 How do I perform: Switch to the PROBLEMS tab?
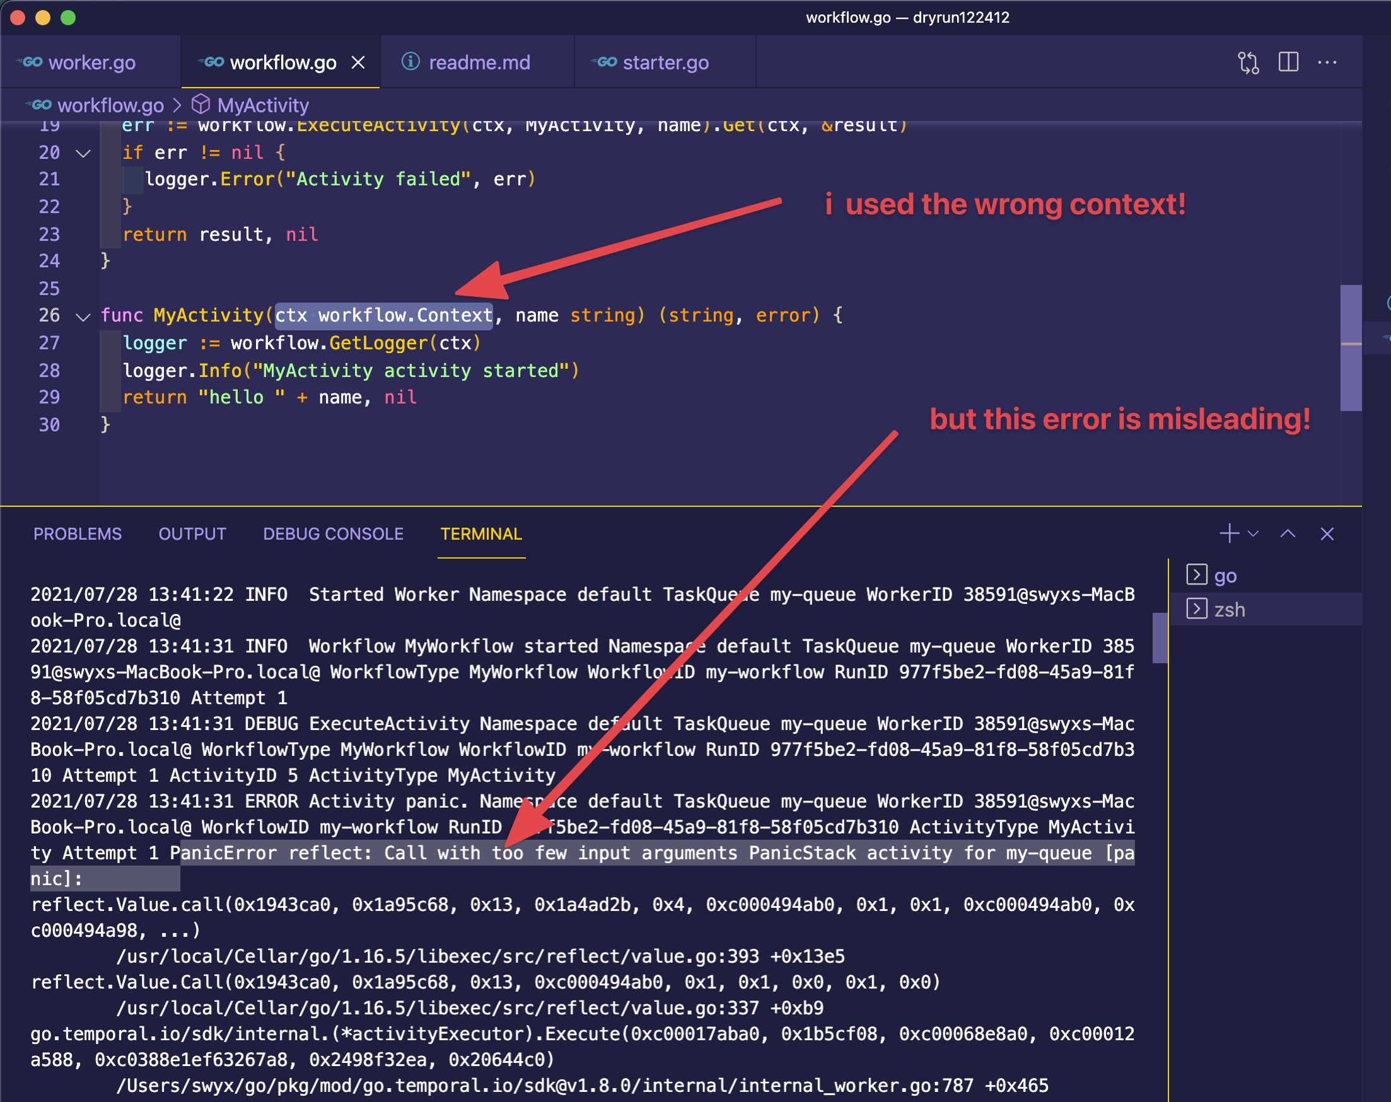(78, 533)
